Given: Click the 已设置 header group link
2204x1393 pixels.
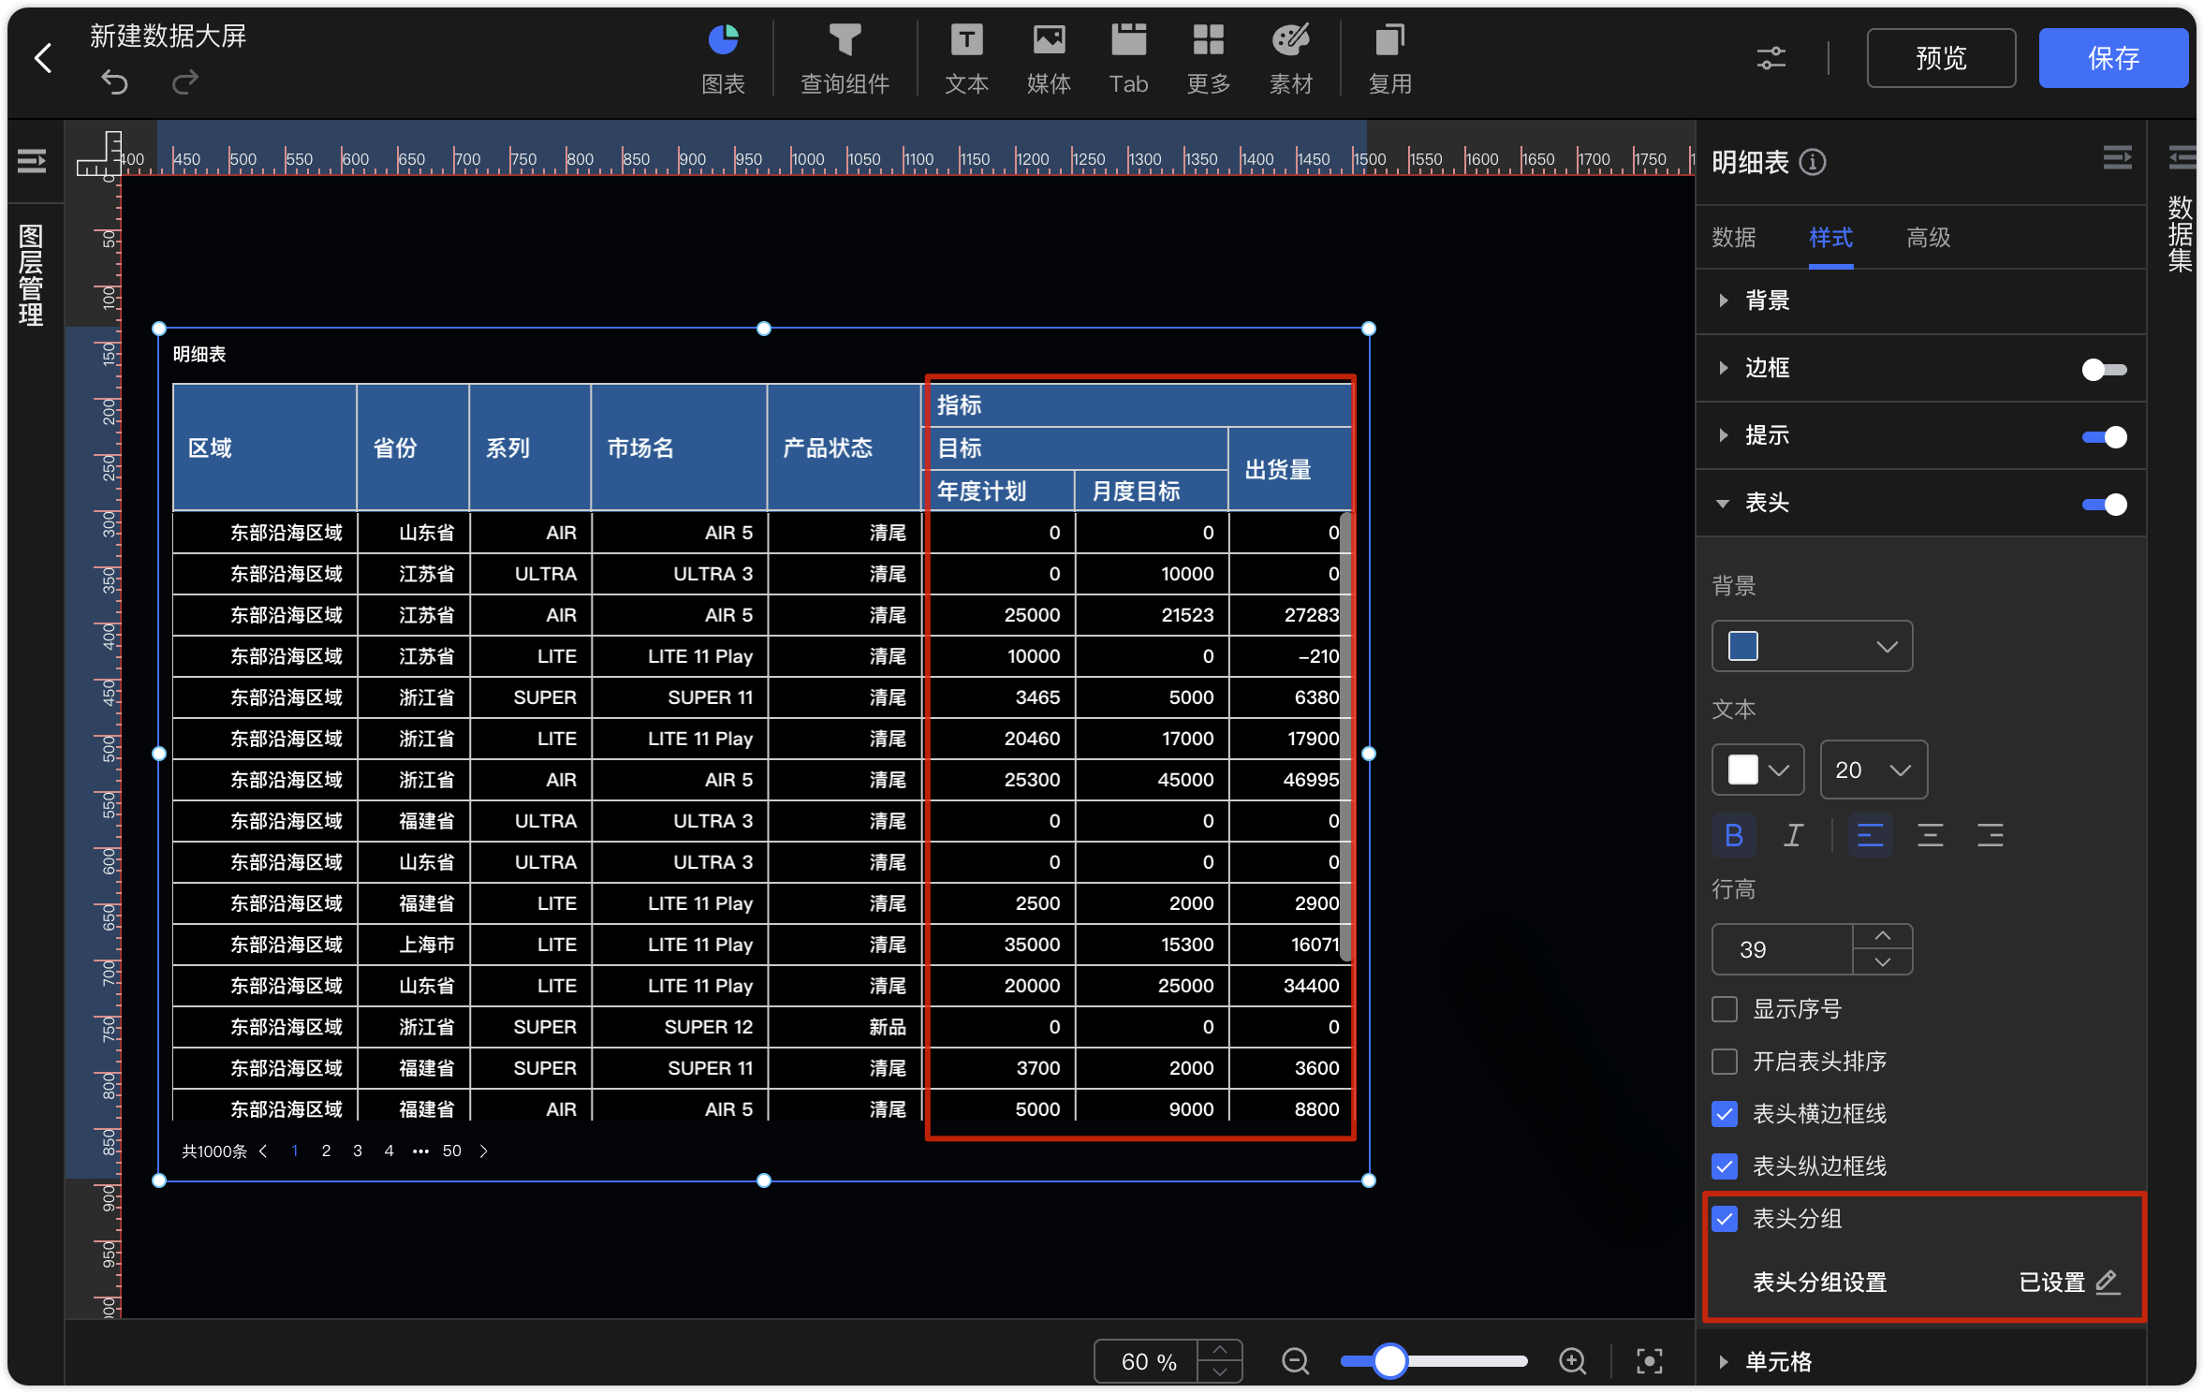Looking at the screenshot, I should [2052, 1282].
